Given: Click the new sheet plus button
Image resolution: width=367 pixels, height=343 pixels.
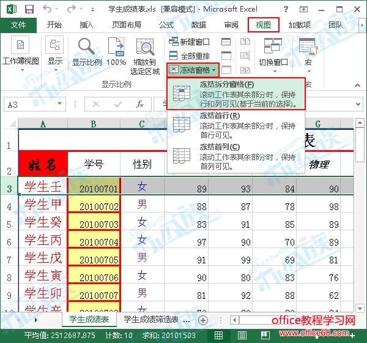Looking at the screenshot, I should click(202, 320).
